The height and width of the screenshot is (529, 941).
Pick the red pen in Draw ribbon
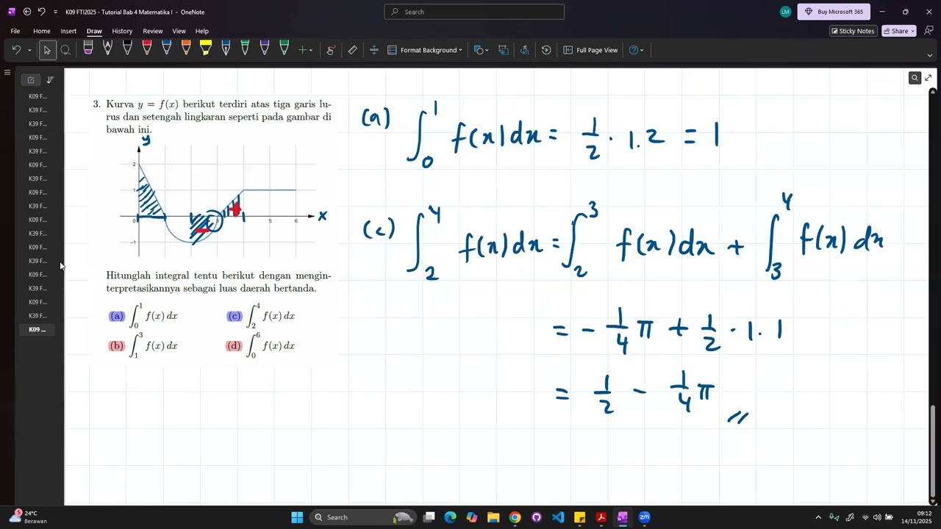tap(147, 49)
